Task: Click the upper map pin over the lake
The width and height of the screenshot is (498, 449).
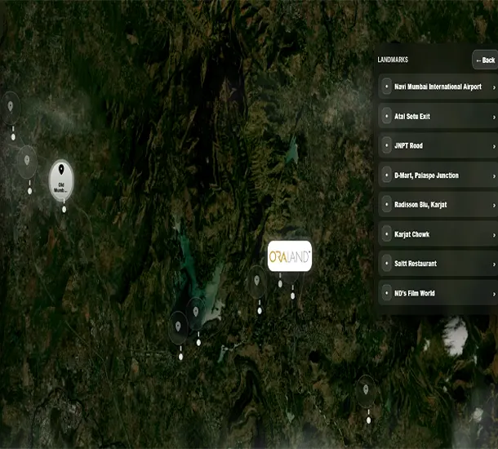Action: (196, 313)
